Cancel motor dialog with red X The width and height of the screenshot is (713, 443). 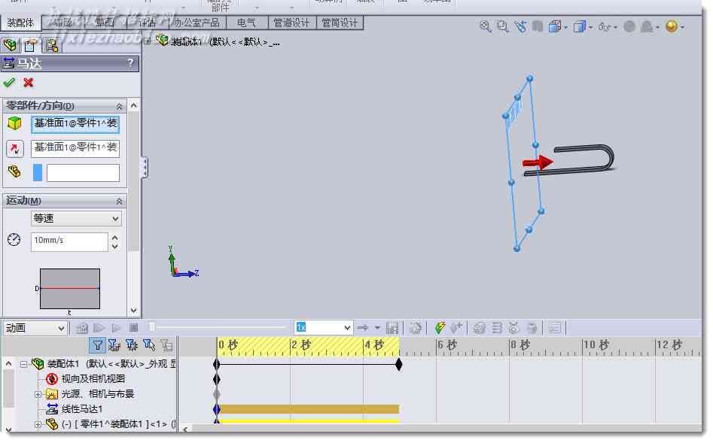coord(28,83)
